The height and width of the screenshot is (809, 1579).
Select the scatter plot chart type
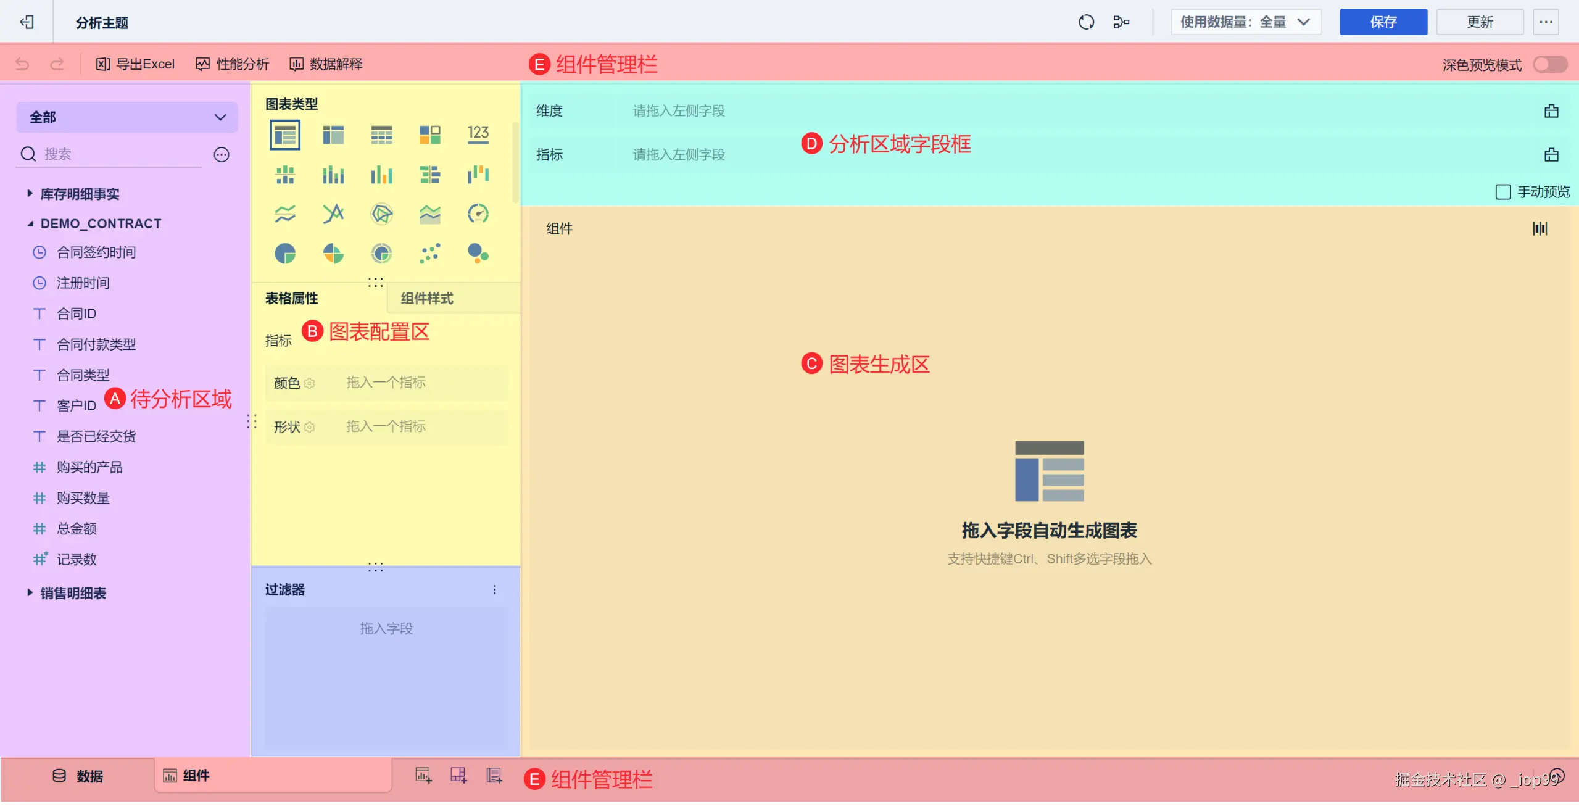point(429,253)
